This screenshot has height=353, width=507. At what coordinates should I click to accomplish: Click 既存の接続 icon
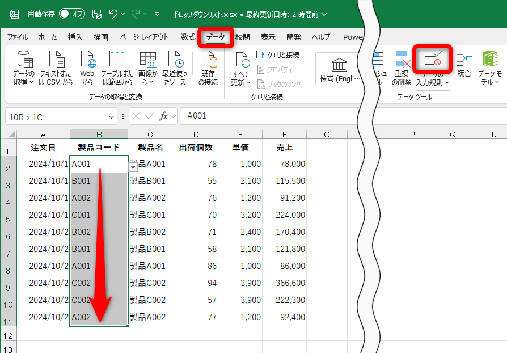209,59
